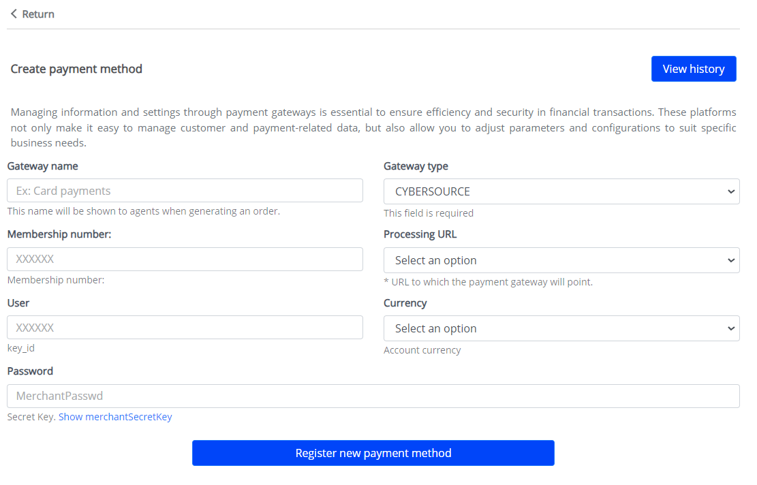The image size is (757, 485).
Task: Open the View history page
Action: click(693, 69)
